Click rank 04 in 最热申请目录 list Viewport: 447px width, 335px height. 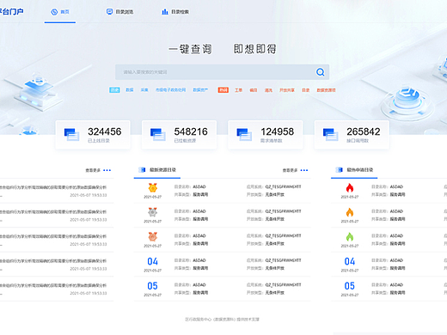point(350,261)
